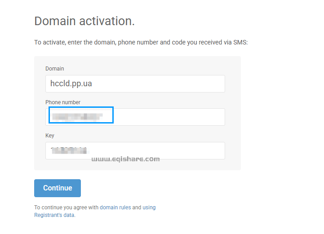Screen dimensions: 324x234
Task: Click the "Domain" field label
Action: [x=55, y=69]
